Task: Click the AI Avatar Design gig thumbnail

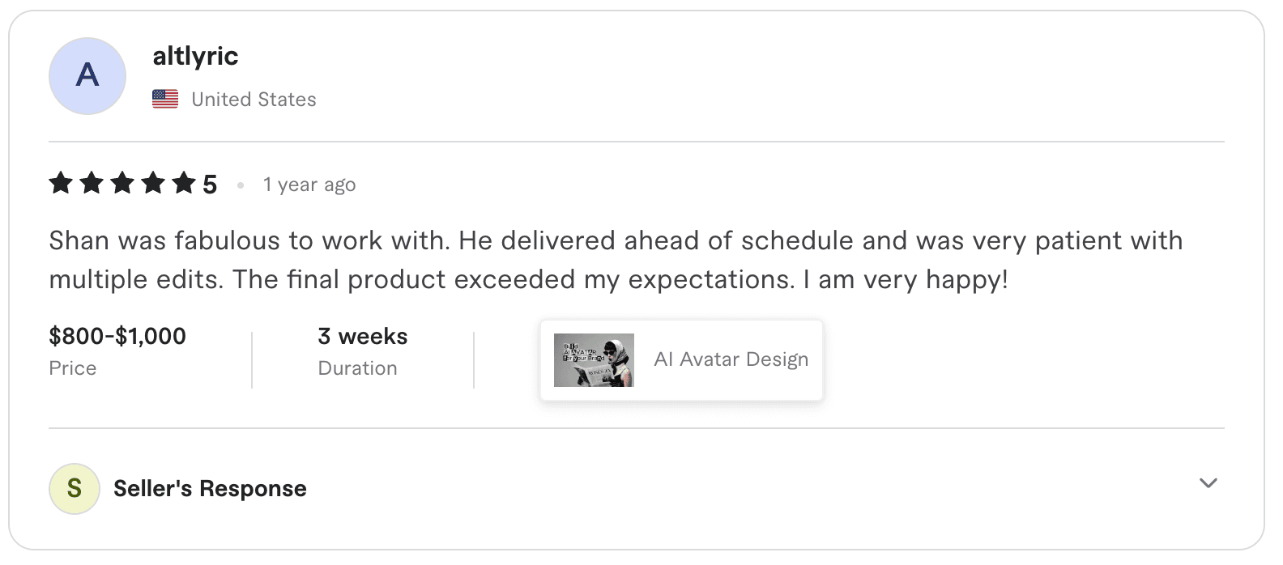Action: pos(593,359)
